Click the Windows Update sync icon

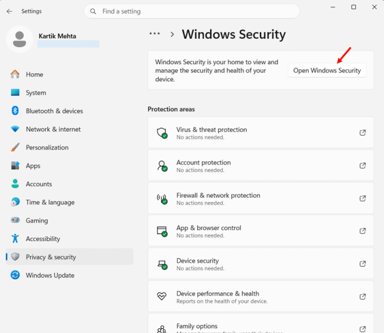[15, 275]
